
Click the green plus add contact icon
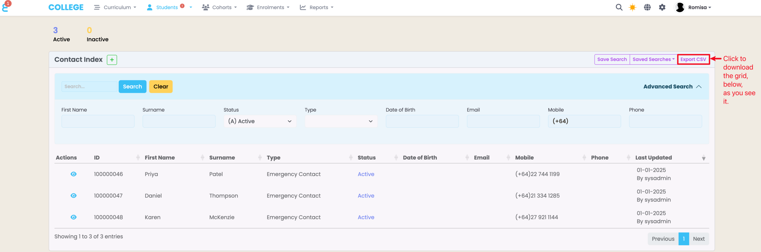click(112, 60)
